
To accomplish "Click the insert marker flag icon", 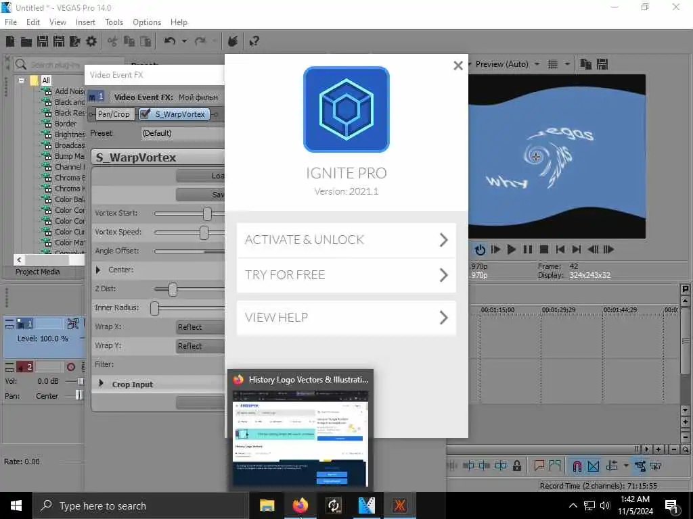I will click(x=539, y=466).
